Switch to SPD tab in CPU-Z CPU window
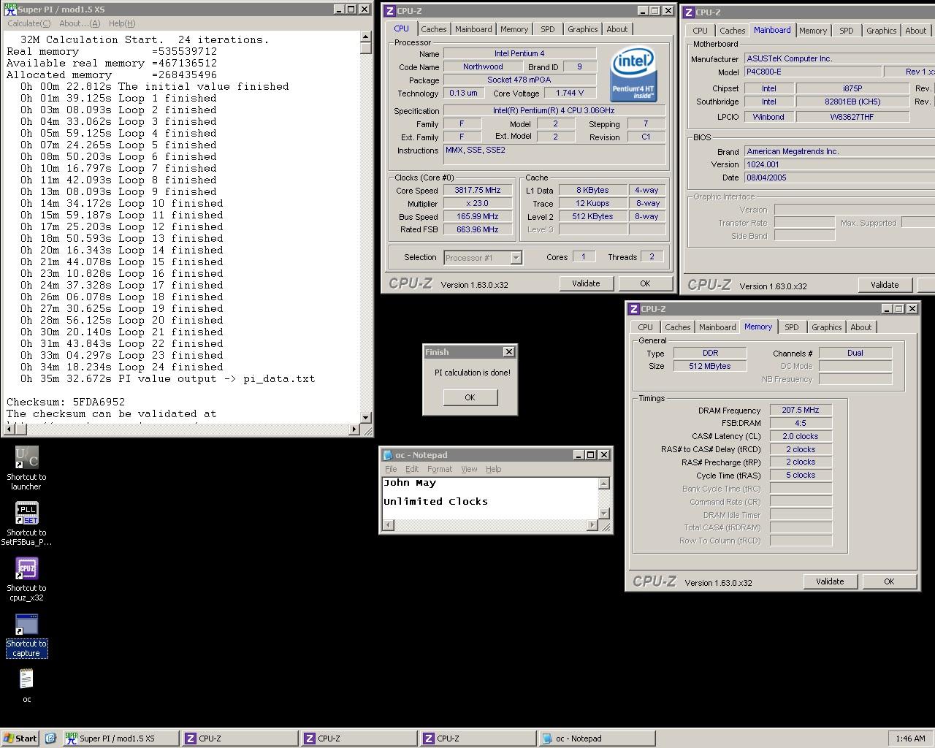The width and height of the screenshot is (935, 748). [548, 29]
